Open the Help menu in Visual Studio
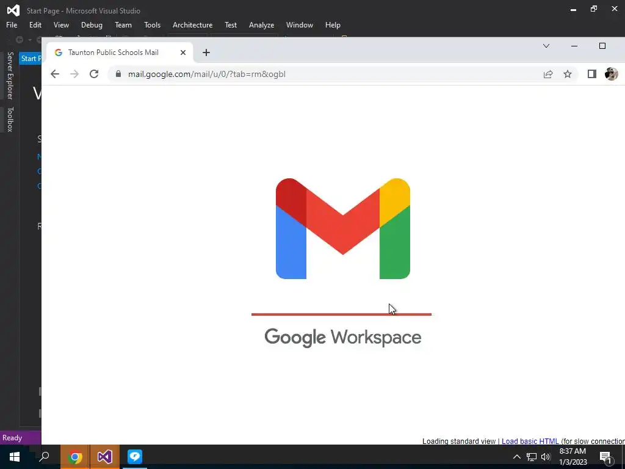Image resolution: width=625 pixels, height=469 pixels. pos(333,24)
